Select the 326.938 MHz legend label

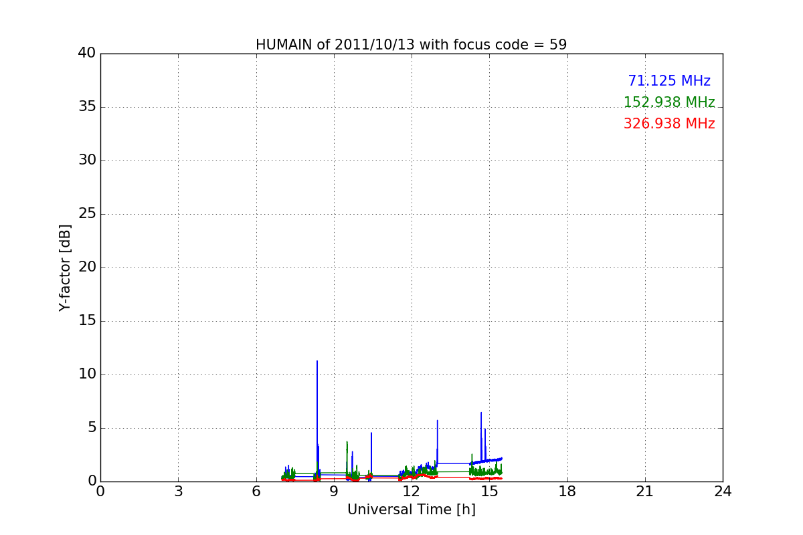[669, 124]
